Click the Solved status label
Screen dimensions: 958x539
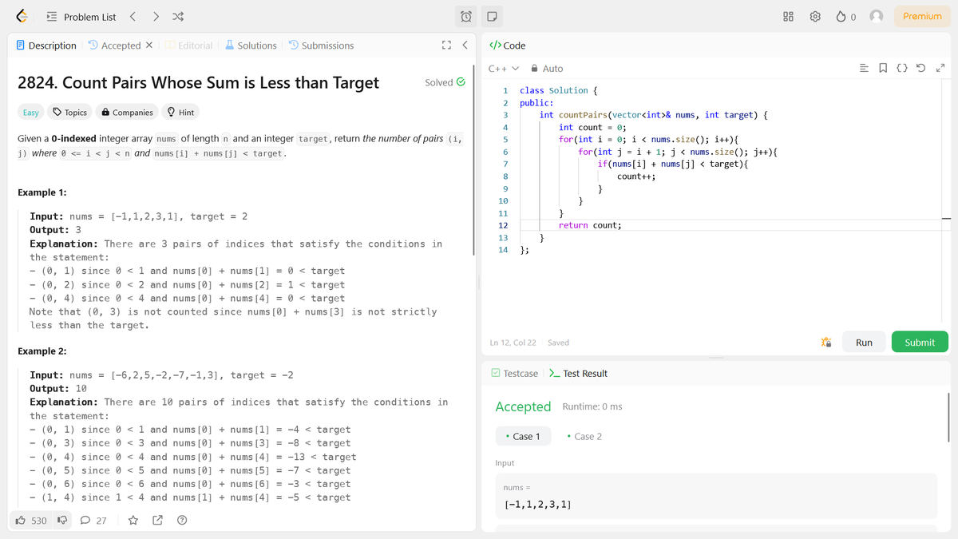pyautogui.click(x=445, y=82)
